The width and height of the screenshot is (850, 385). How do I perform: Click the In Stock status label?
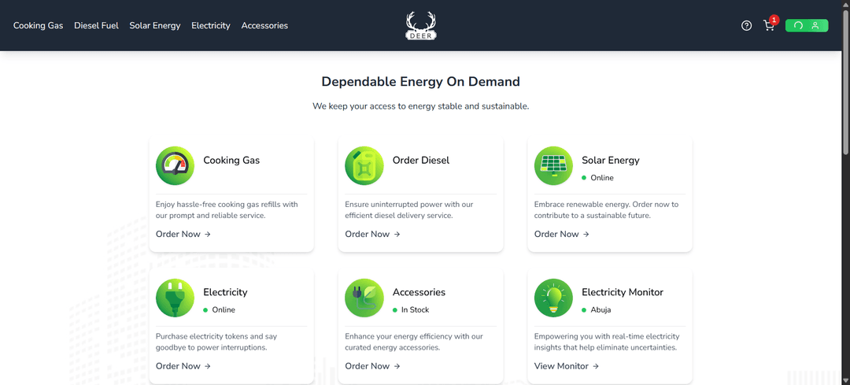coord(411,309)
